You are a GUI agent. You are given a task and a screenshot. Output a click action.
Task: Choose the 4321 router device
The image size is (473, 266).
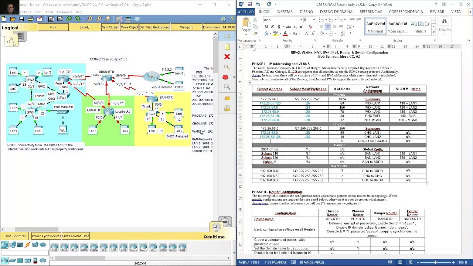coord(123,247)
